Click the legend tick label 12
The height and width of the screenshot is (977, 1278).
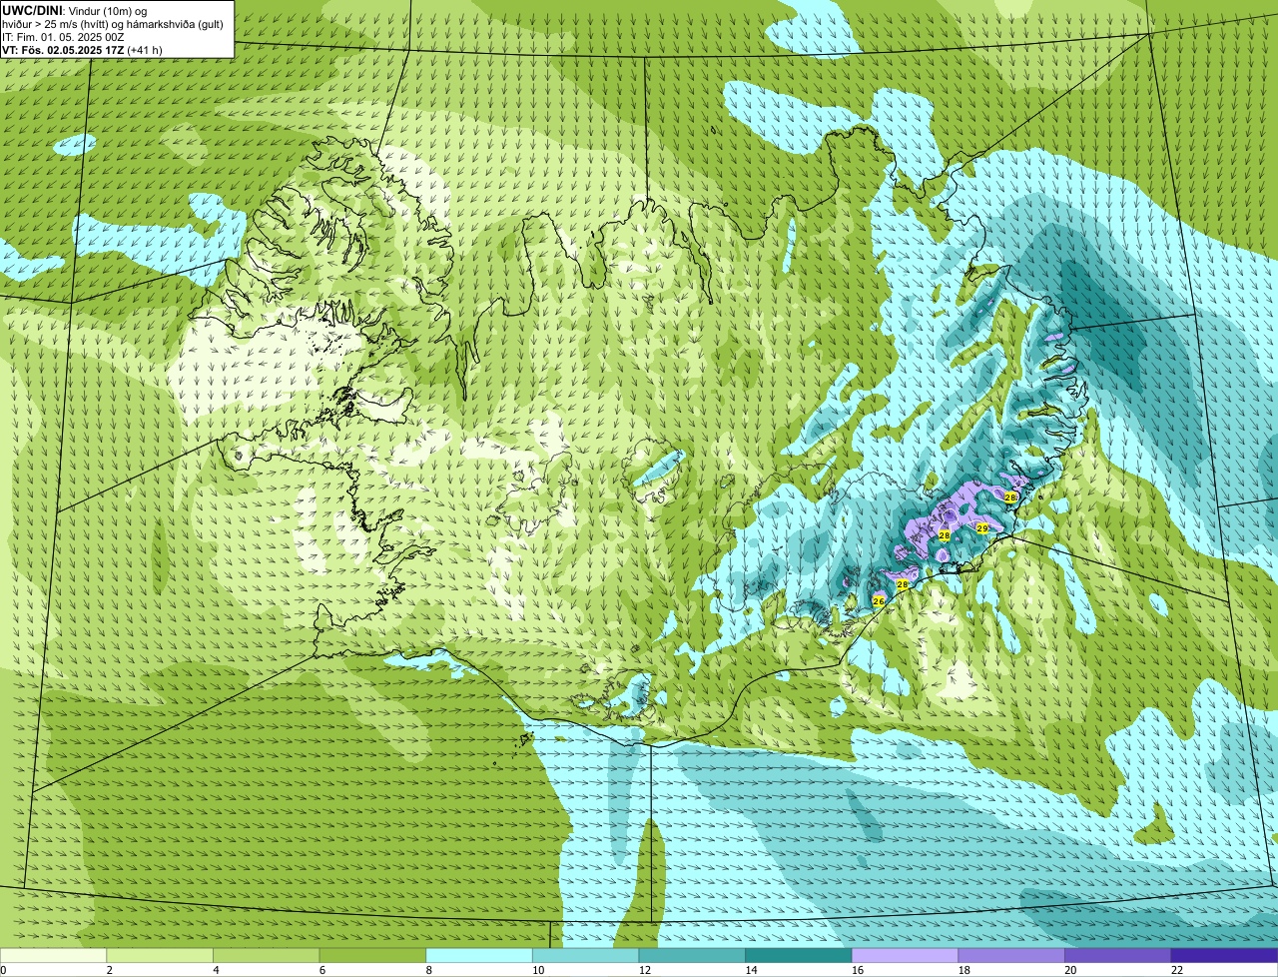click(645, 970)
